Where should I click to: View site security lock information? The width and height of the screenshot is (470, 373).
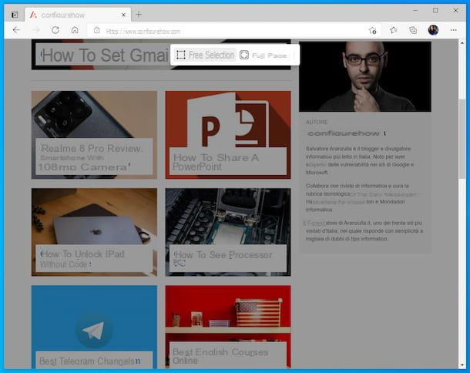click(x=96, y=30)
